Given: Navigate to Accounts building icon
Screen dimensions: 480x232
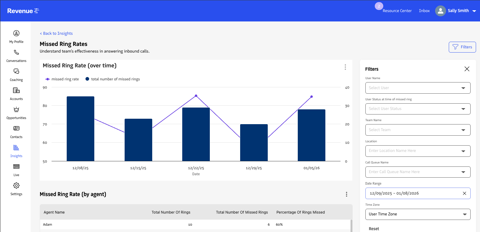Looking at the screenshot, I should coord(16,90).
